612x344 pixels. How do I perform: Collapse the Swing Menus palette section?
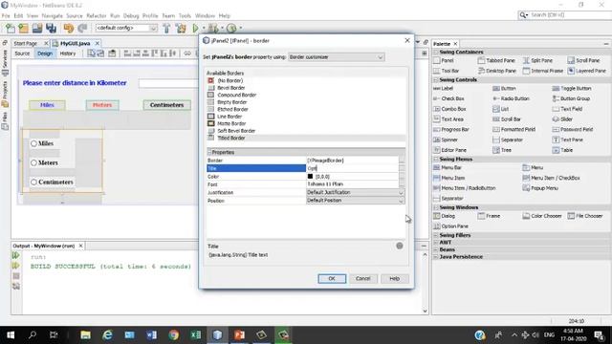tap(436, 160)
